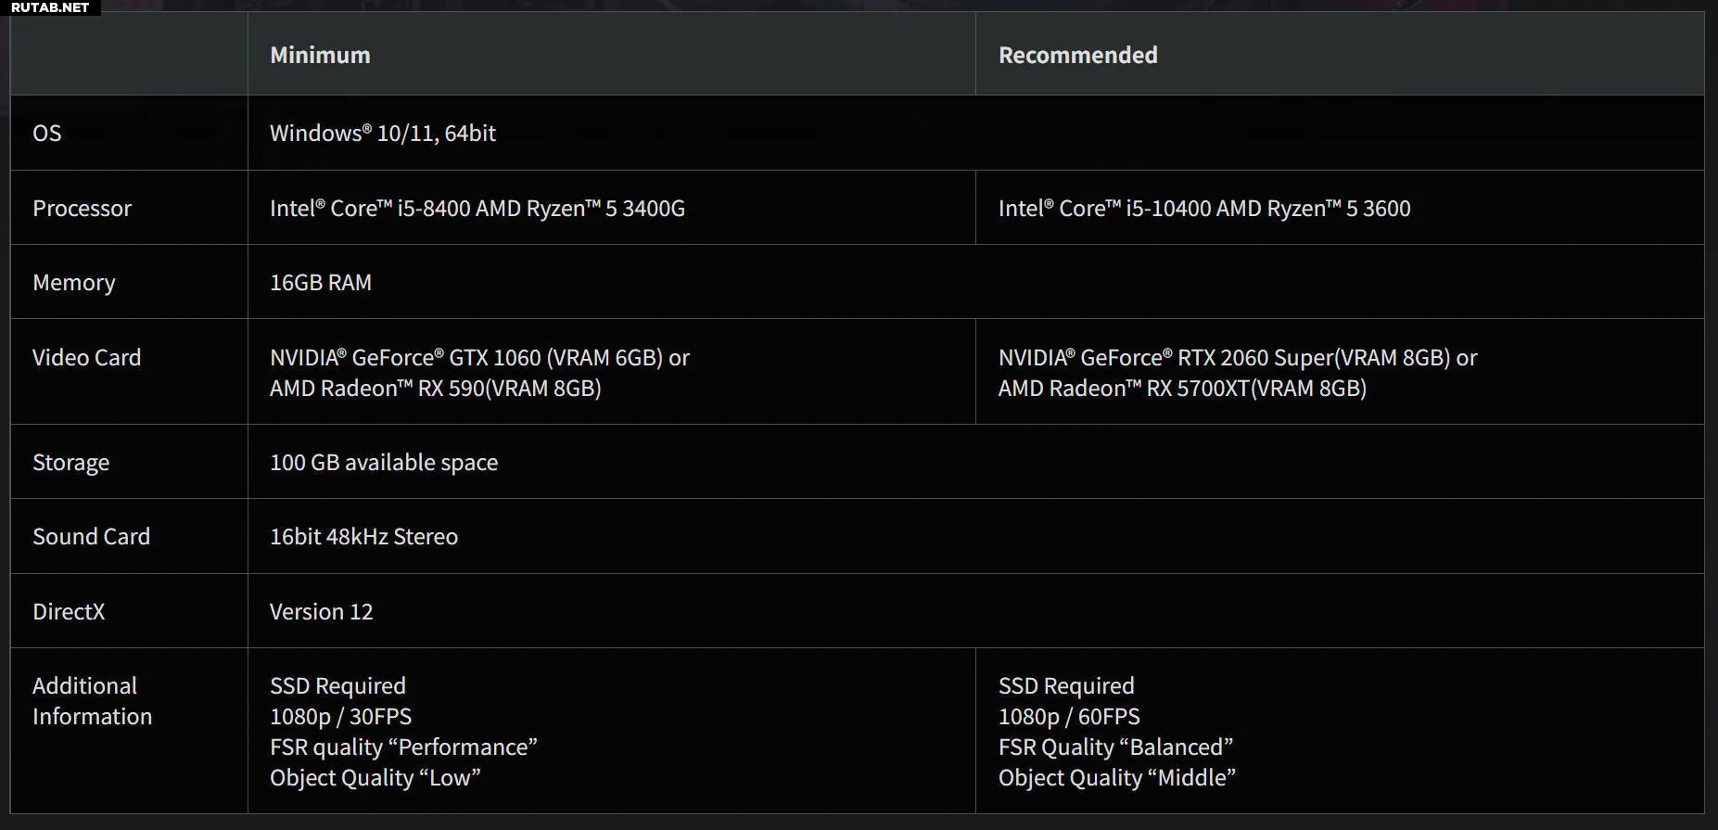Click the FSR Quality "Balanced" text
The width and height of the screenshot is (1718, 830).
(x=1114, y=747)
